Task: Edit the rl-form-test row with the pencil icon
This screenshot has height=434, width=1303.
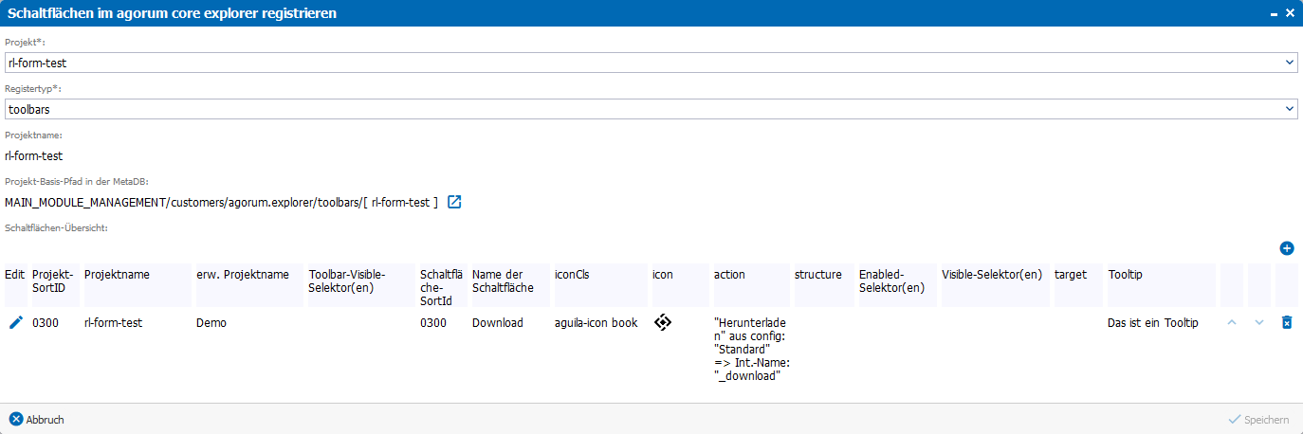Action: coord(15,323)
